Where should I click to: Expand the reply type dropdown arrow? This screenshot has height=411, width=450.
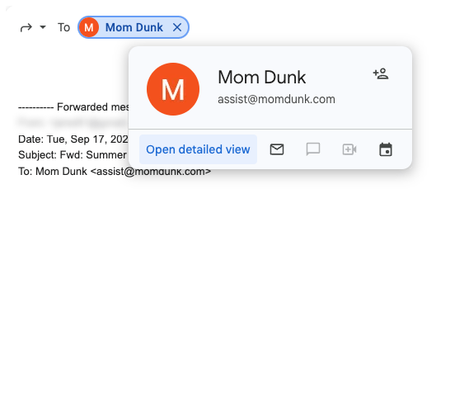click(x=43, y=27)
